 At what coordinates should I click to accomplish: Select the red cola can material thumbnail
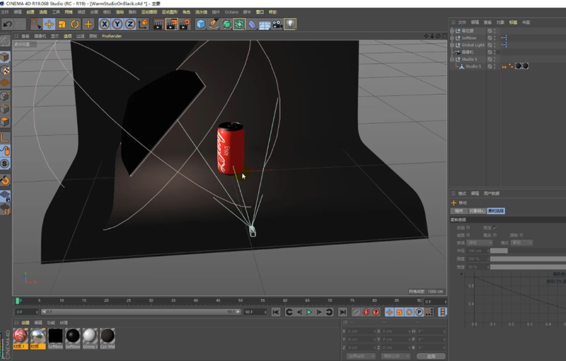[22, 336]
